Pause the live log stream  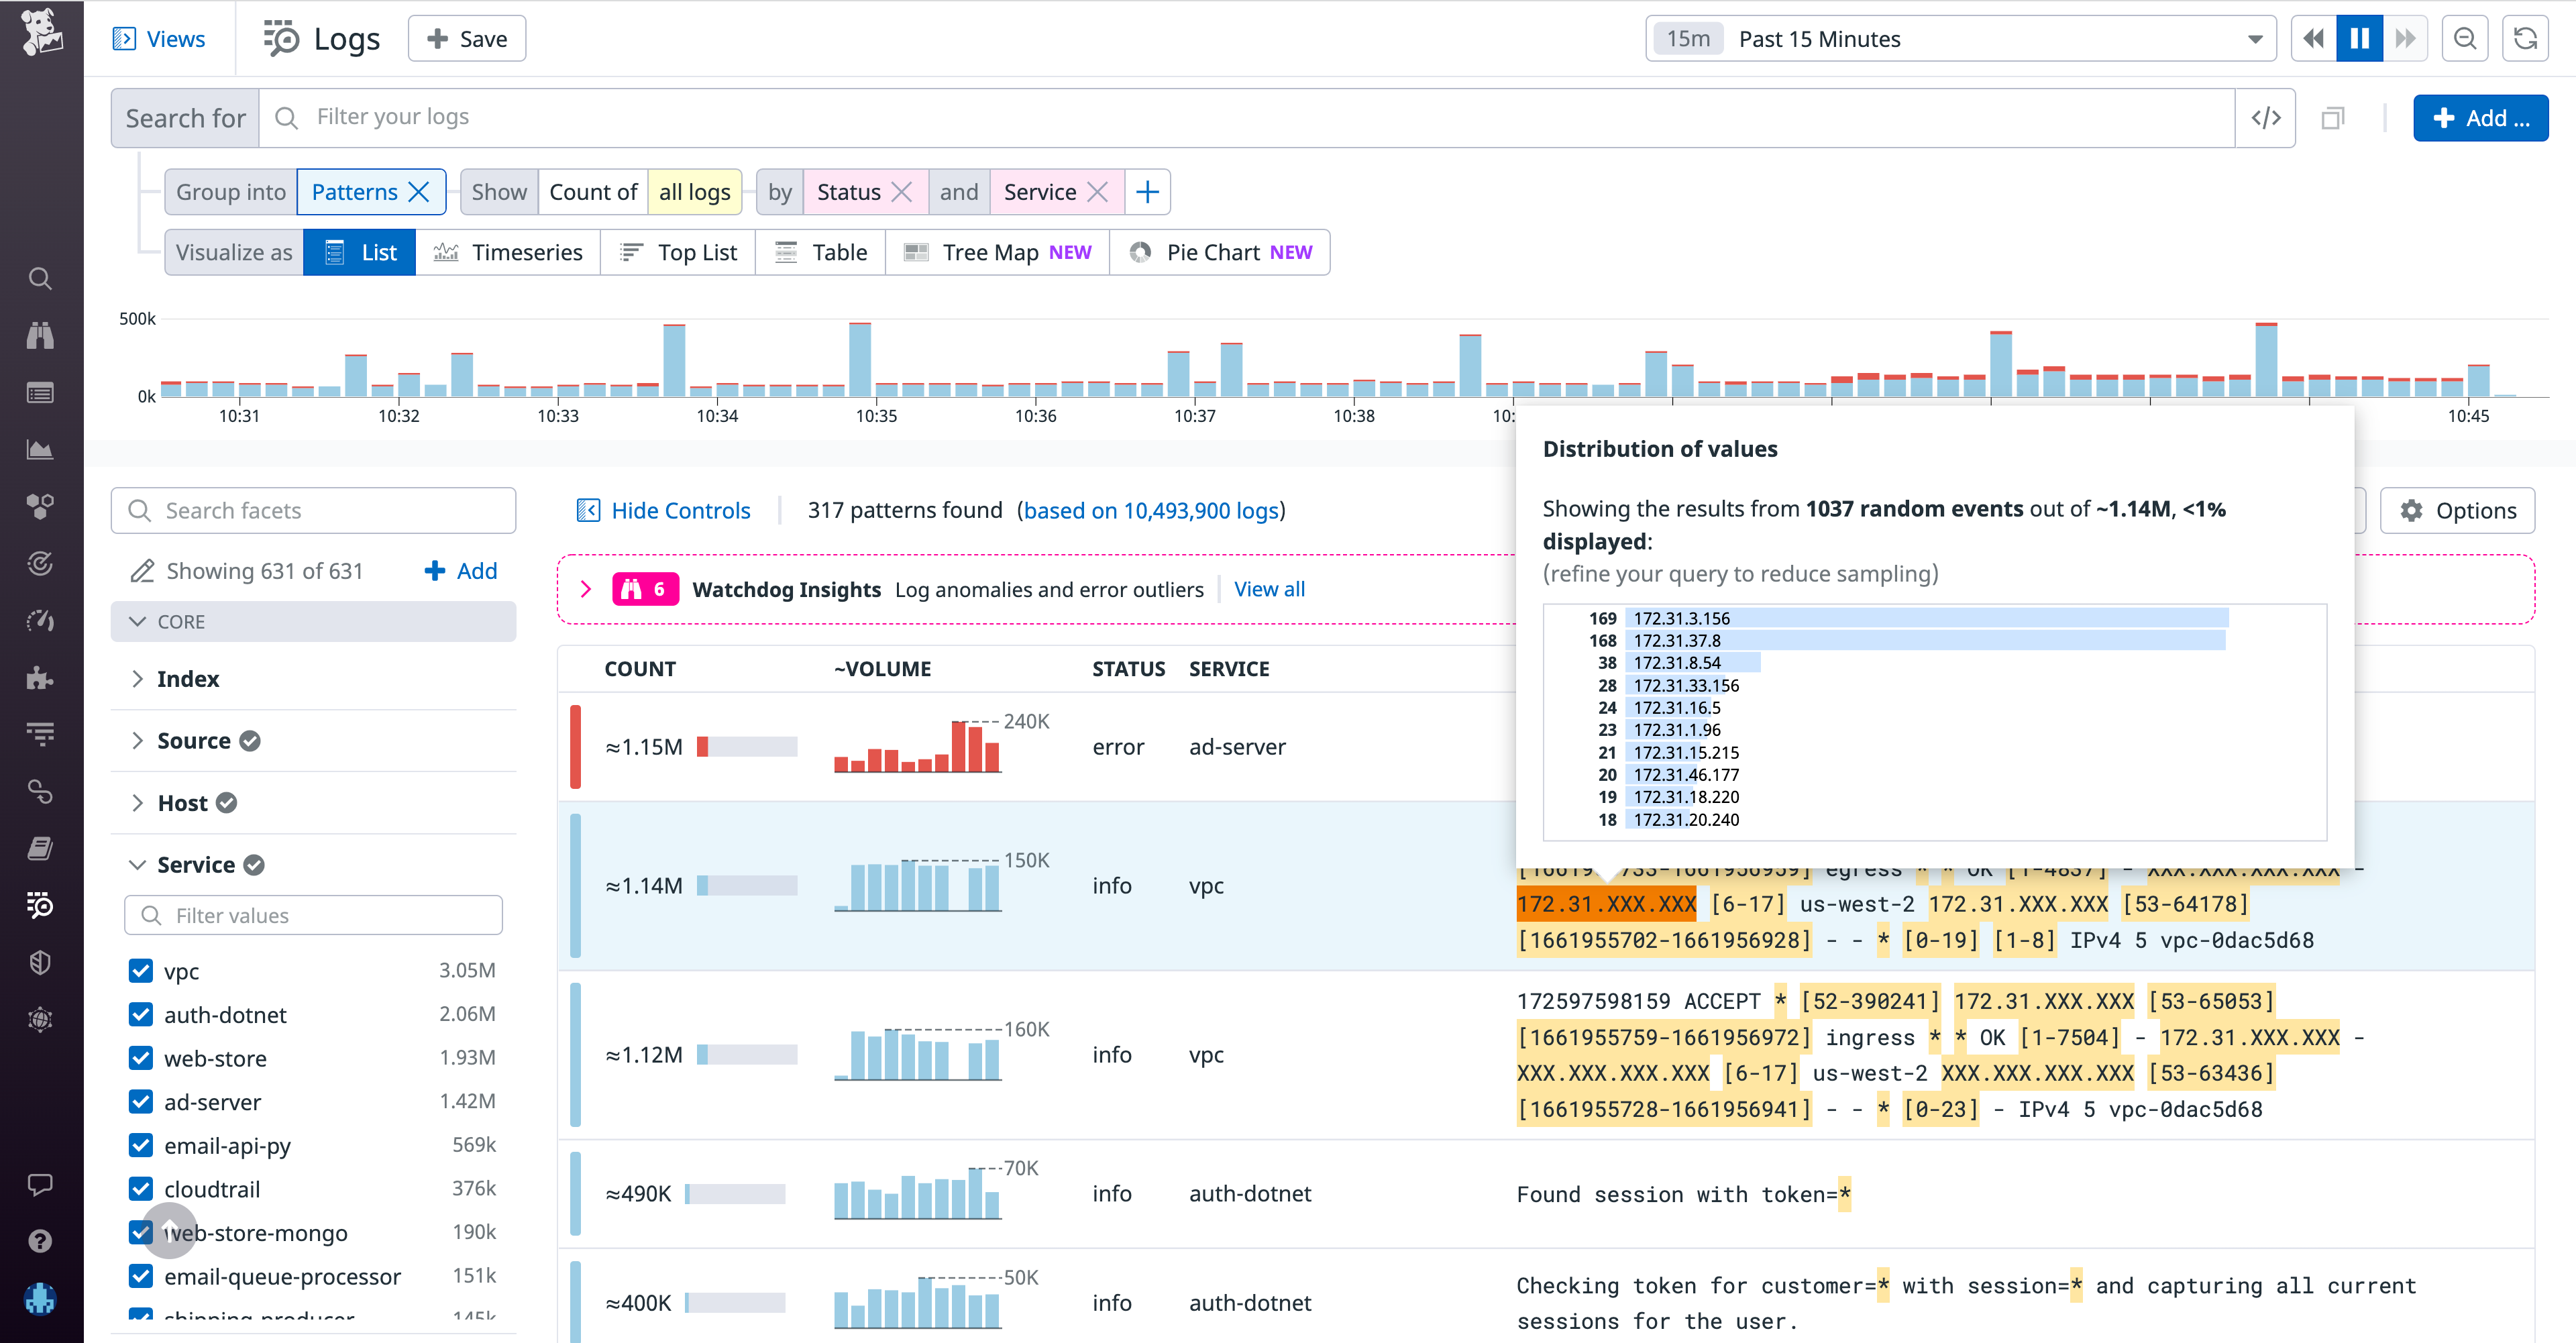point(2359,38)
